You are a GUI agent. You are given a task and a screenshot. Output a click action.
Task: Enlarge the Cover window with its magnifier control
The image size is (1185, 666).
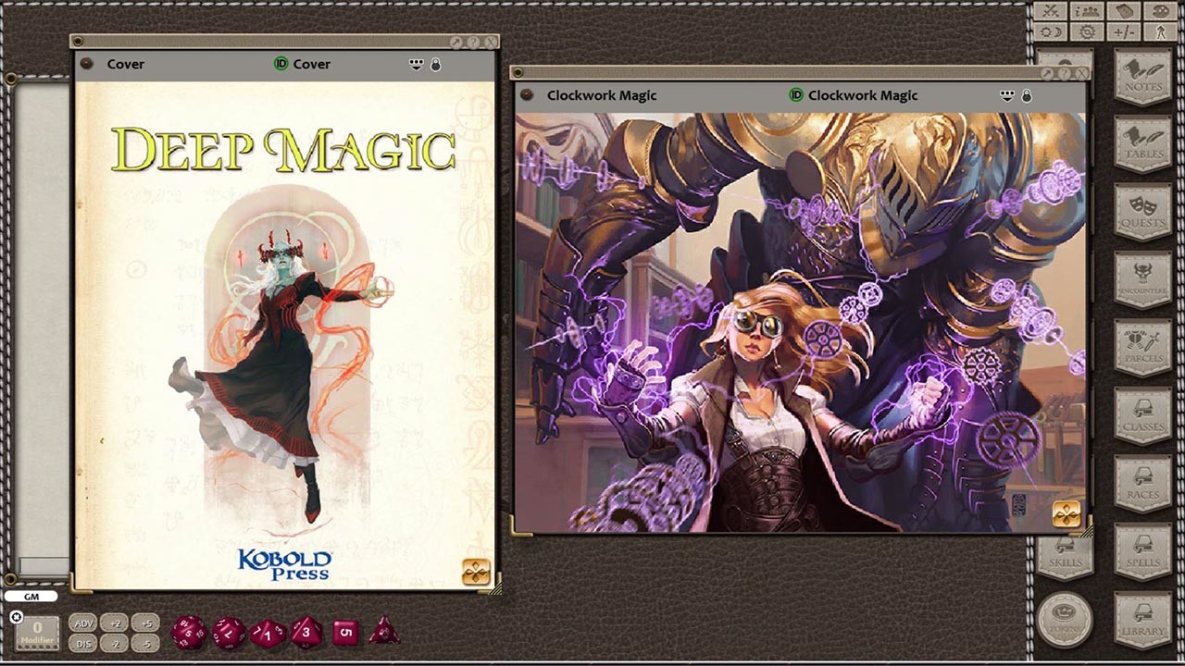click(455, 42)
